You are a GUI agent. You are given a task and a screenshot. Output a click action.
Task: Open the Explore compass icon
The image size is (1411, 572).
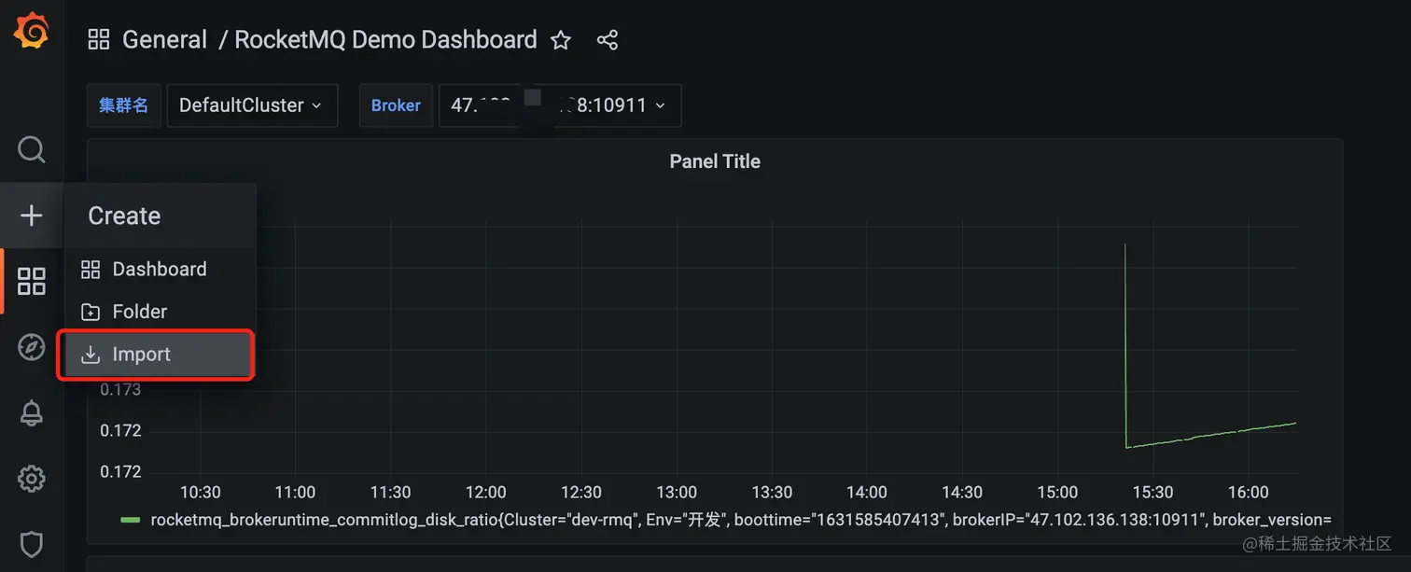(x=32, y=347)
